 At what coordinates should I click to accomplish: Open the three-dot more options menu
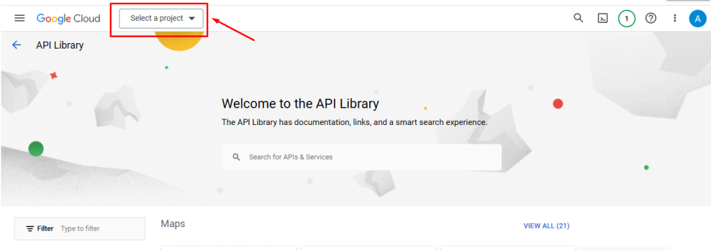pyautogui.click(x=675, y=19)
